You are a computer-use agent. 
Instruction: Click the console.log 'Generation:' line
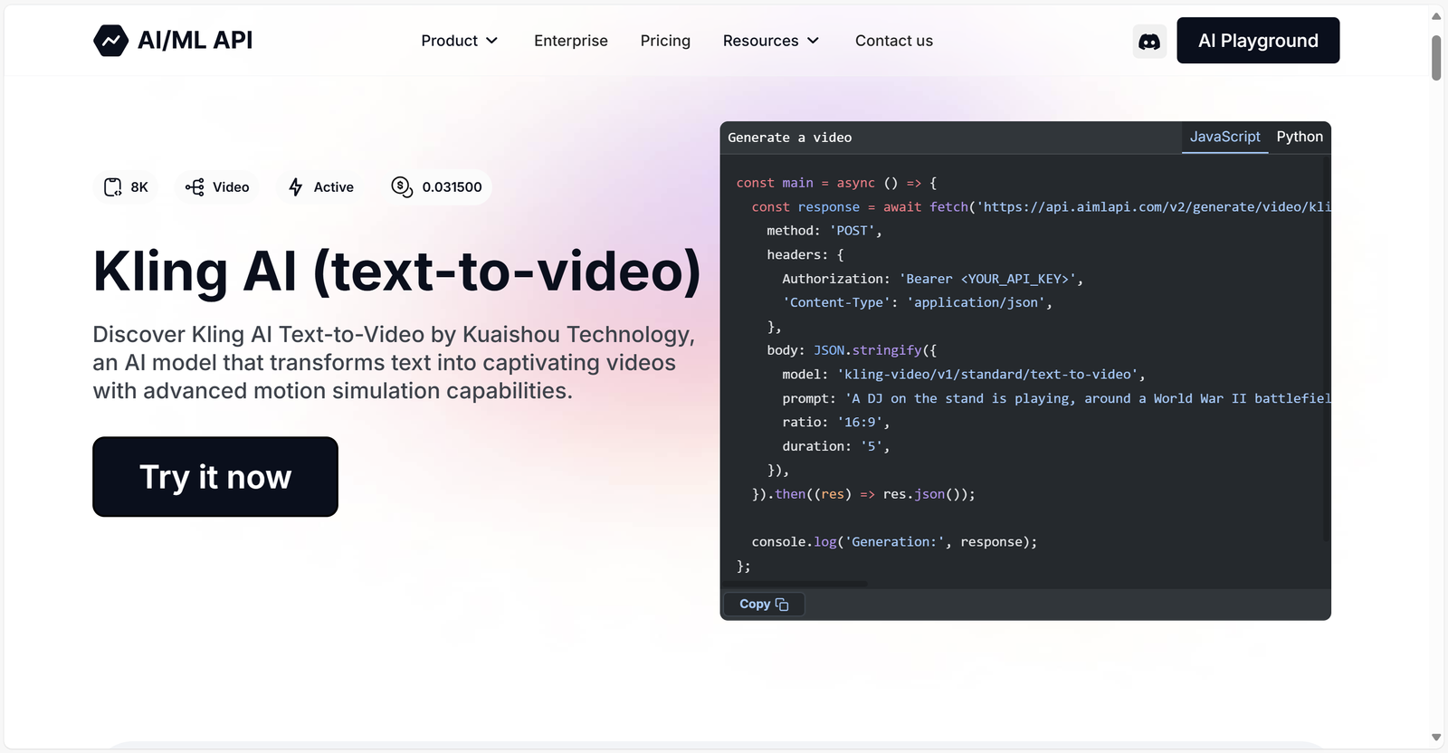(894, 542)
